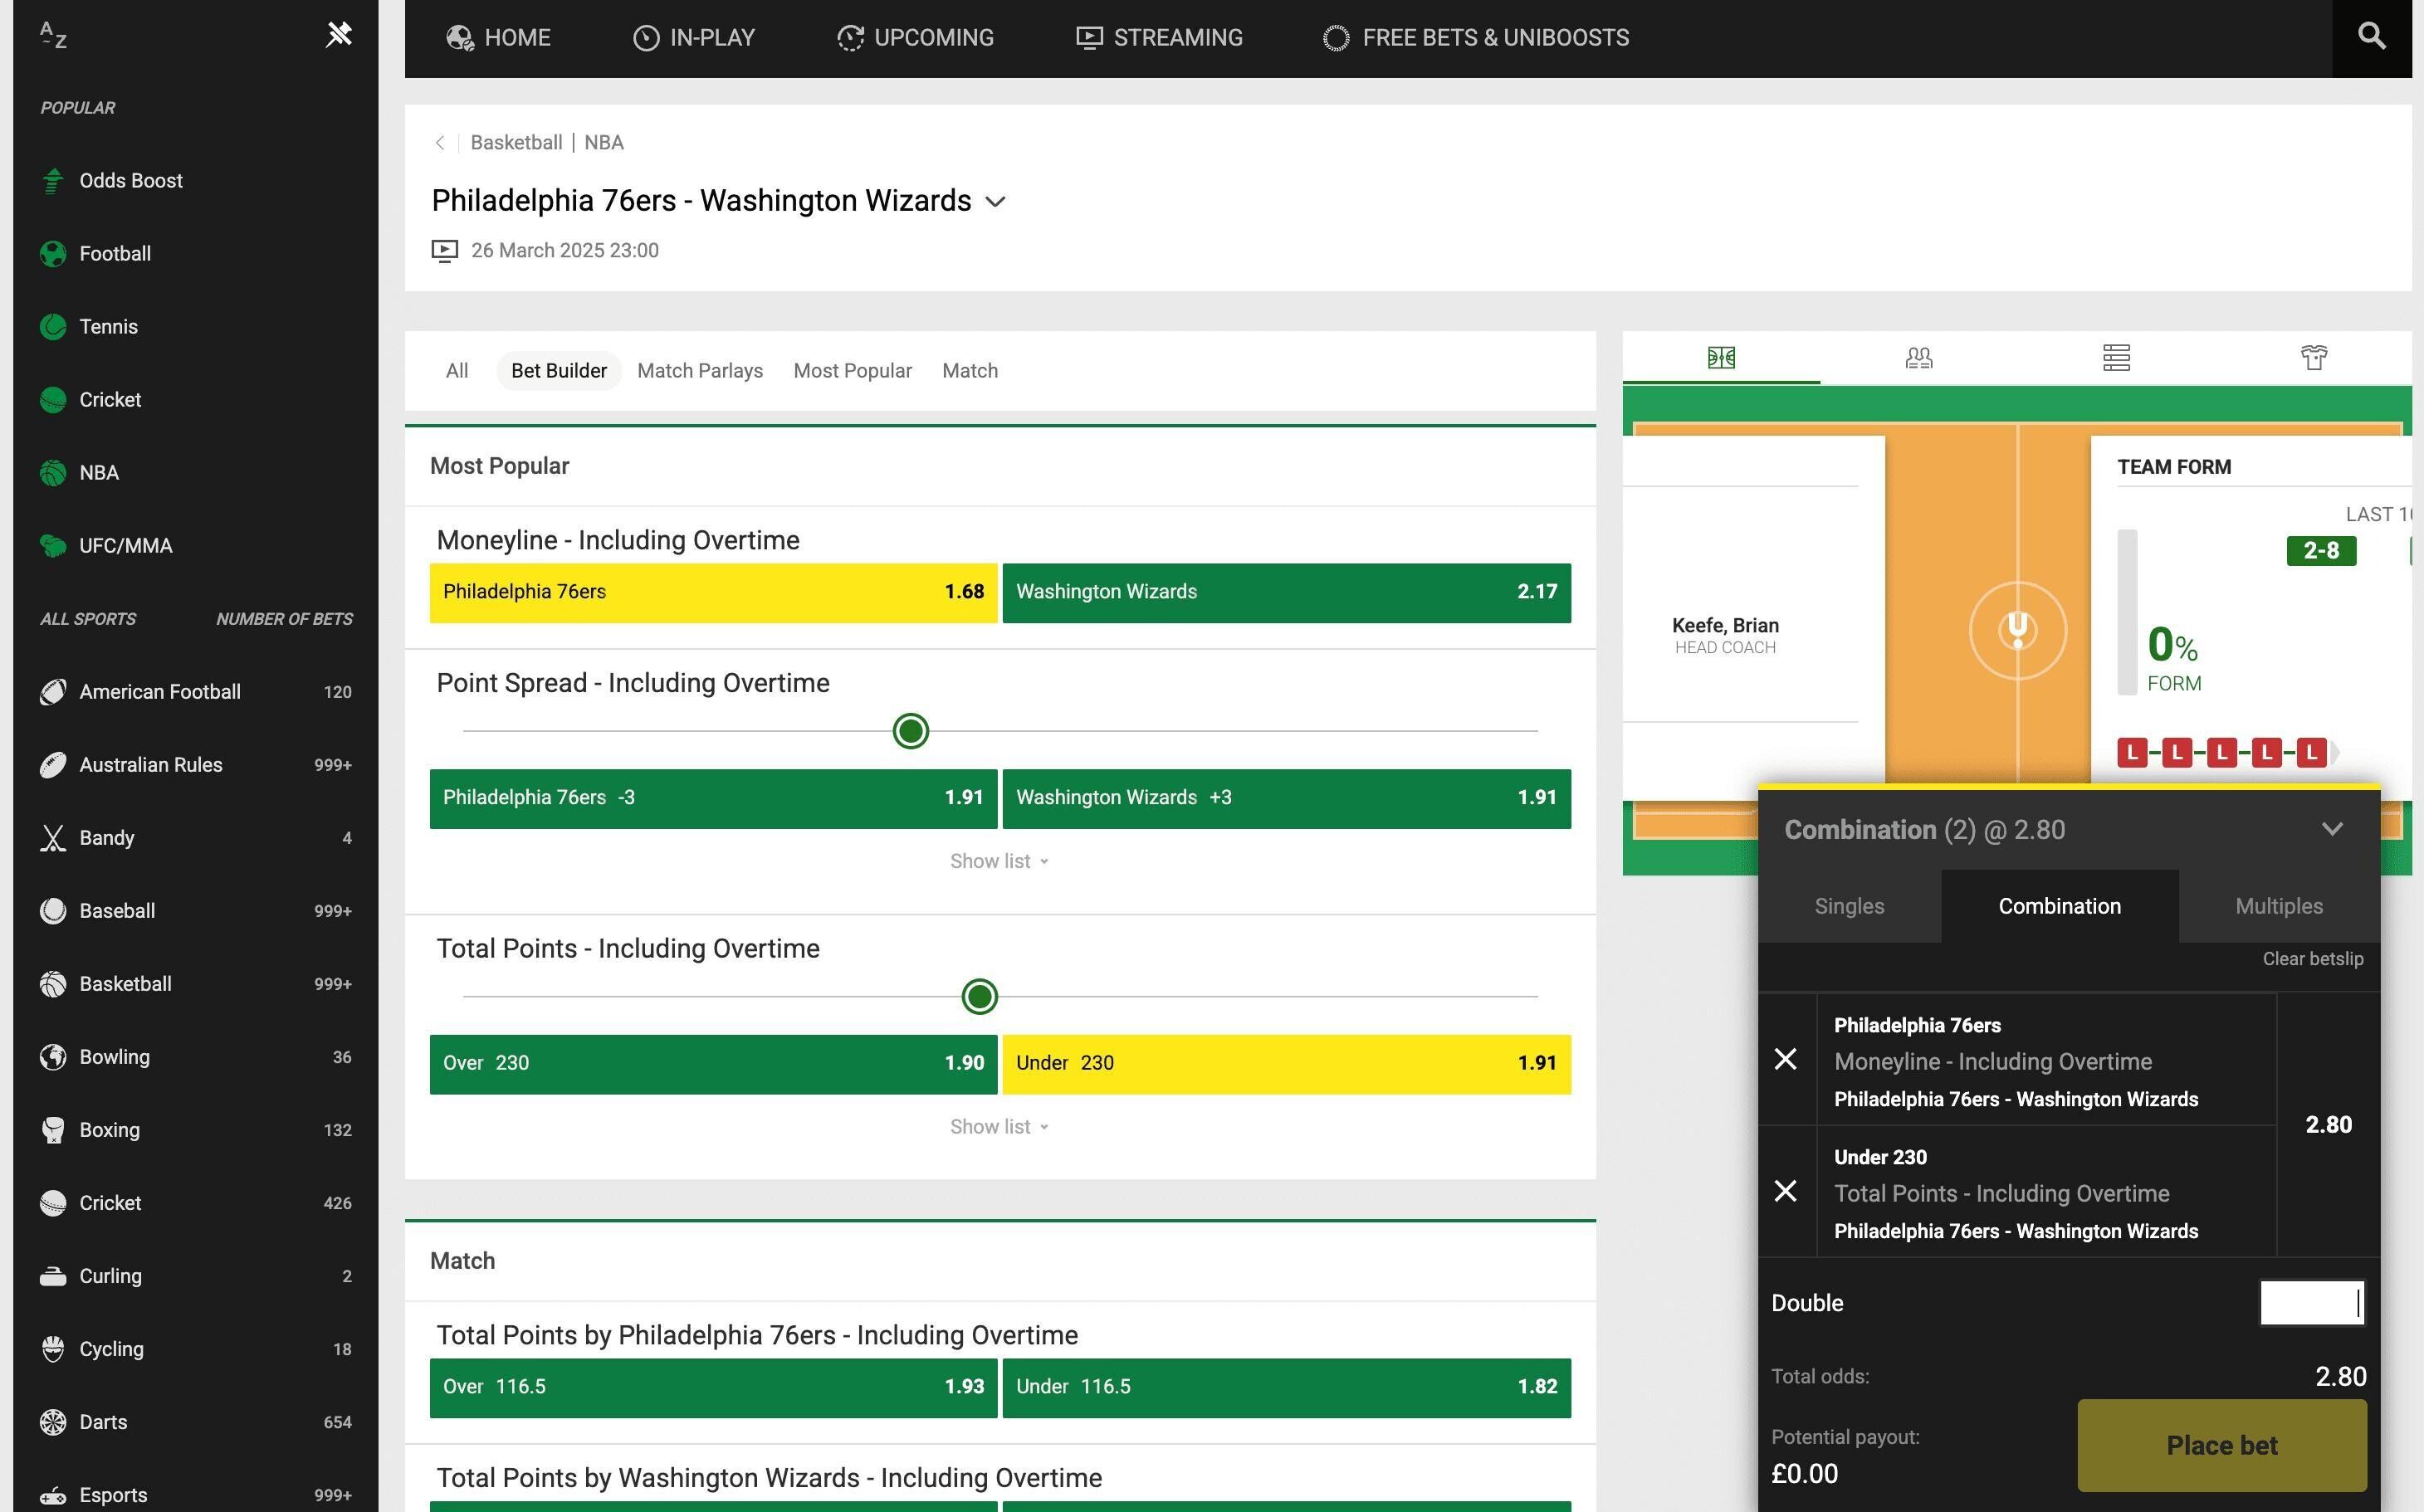Switch to Match Parlays tab
The height and width of the screenshot is (1512, 2424).
point(701,371)
